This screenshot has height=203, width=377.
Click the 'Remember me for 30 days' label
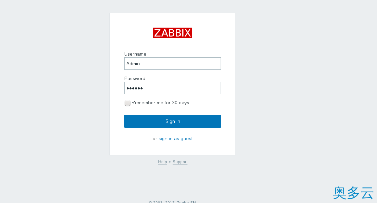coord(160,103)
